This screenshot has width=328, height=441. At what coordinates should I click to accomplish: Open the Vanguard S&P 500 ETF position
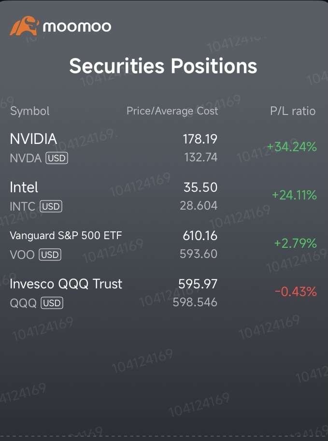[66, 236]
